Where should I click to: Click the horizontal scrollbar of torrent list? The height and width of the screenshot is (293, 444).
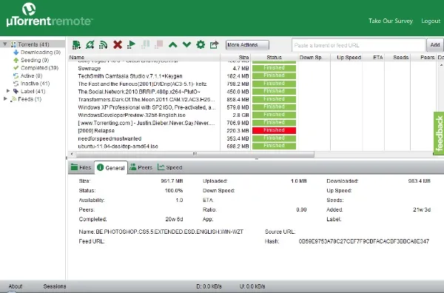195,154
